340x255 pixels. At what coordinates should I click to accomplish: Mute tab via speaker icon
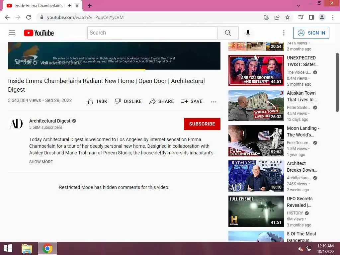click(70, 6)
